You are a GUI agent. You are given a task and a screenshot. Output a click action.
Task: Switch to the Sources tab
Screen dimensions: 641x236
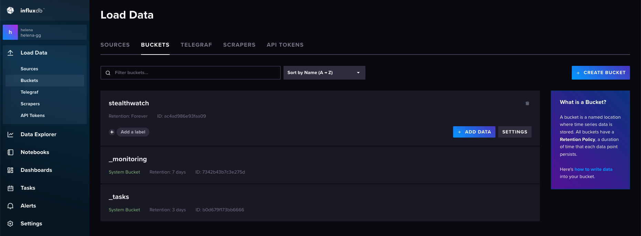click(115, 45)
